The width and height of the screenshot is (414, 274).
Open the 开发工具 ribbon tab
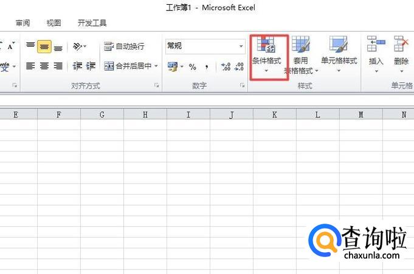click(92, 23)
